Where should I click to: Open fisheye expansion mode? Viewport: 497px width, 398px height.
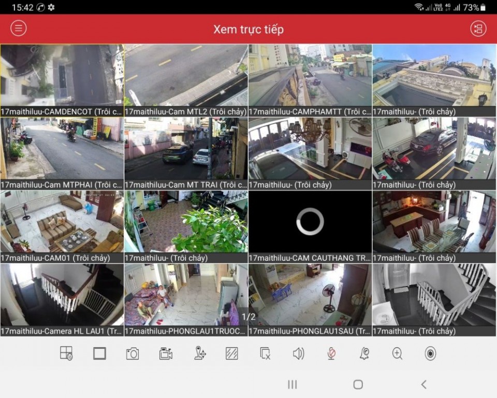[x=430, y=353]
